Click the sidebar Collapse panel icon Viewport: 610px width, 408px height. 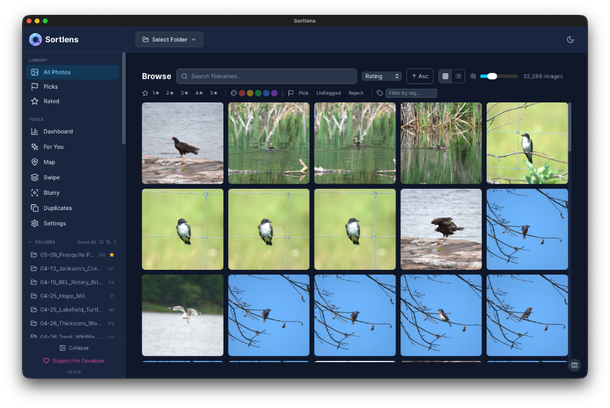pos(62,348)
